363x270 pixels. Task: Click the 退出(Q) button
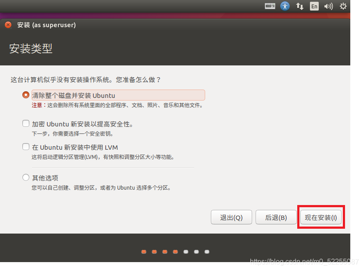[x=231, y=217]
